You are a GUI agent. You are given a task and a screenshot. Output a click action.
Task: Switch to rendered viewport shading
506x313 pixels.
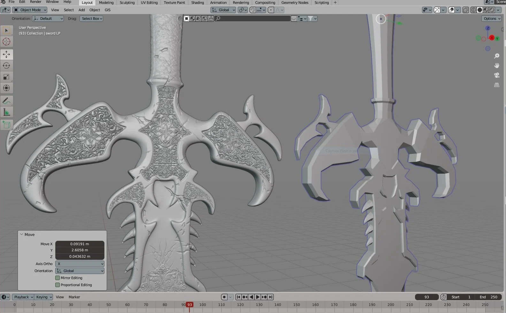(492, 10)
